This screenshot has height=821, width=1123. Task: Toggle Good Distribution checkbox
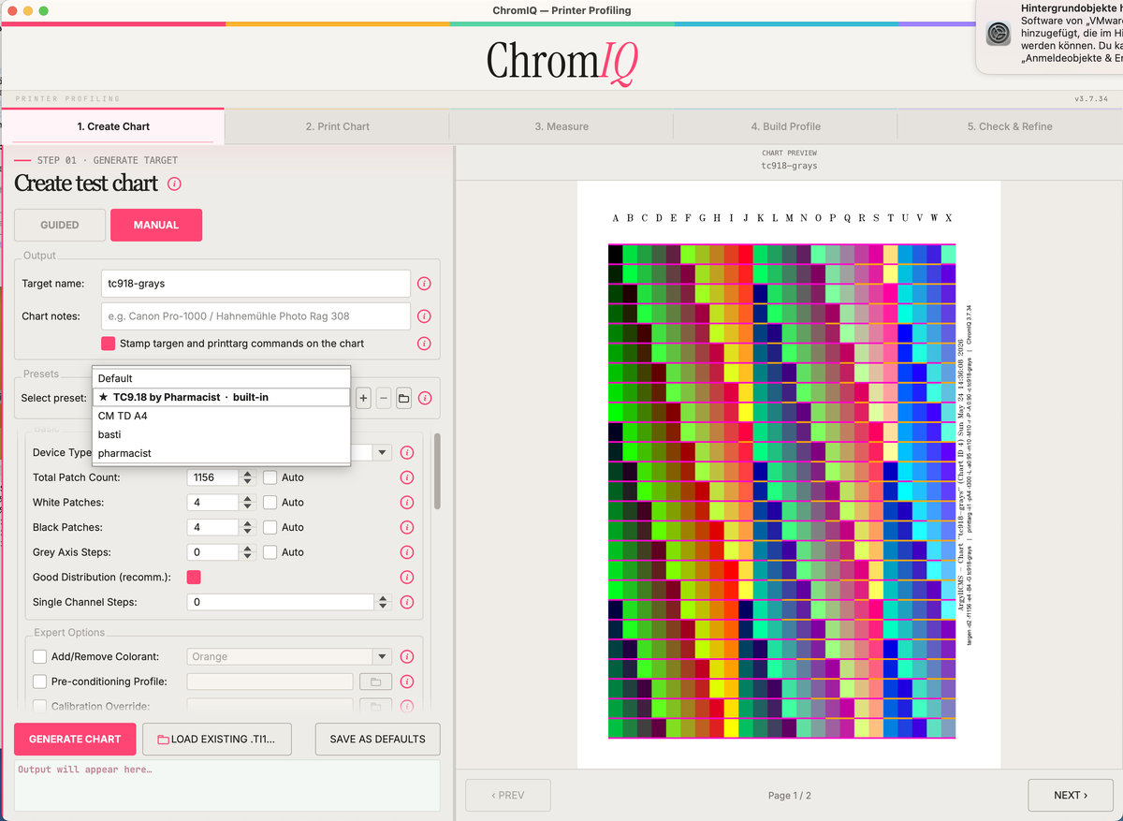[194, 578]
